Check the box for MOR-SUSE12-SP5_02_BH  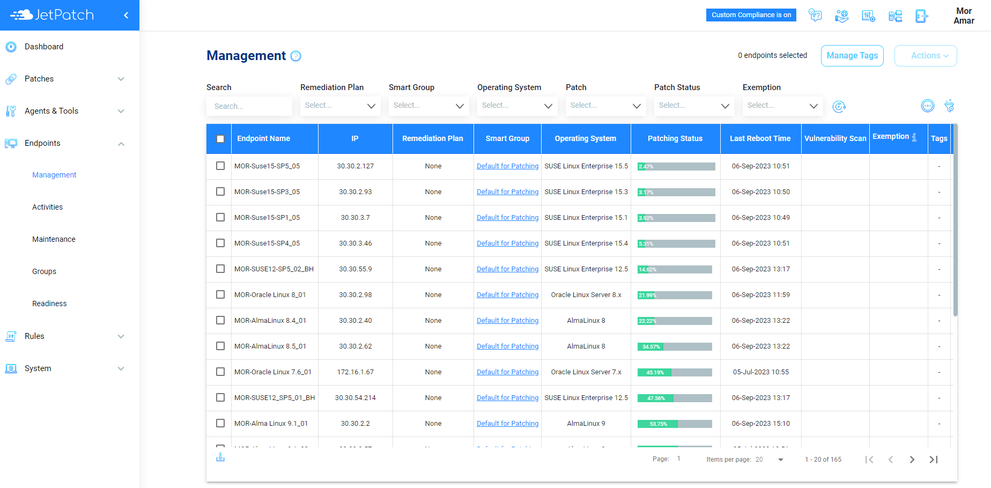coord(220,269)
